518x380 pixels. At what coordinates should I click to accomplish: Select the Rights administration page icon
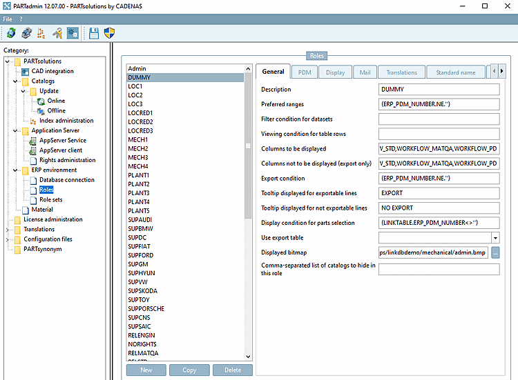tap(33, 161)
